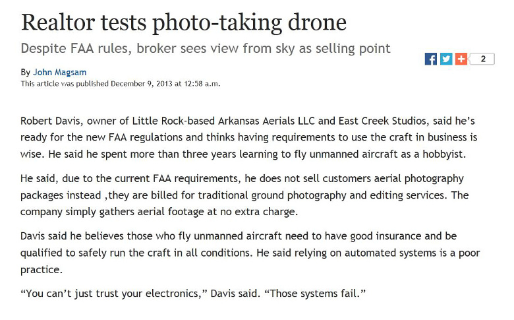Click the share count bubble showing 2
The image size is (514, 320).
(482, 59)
